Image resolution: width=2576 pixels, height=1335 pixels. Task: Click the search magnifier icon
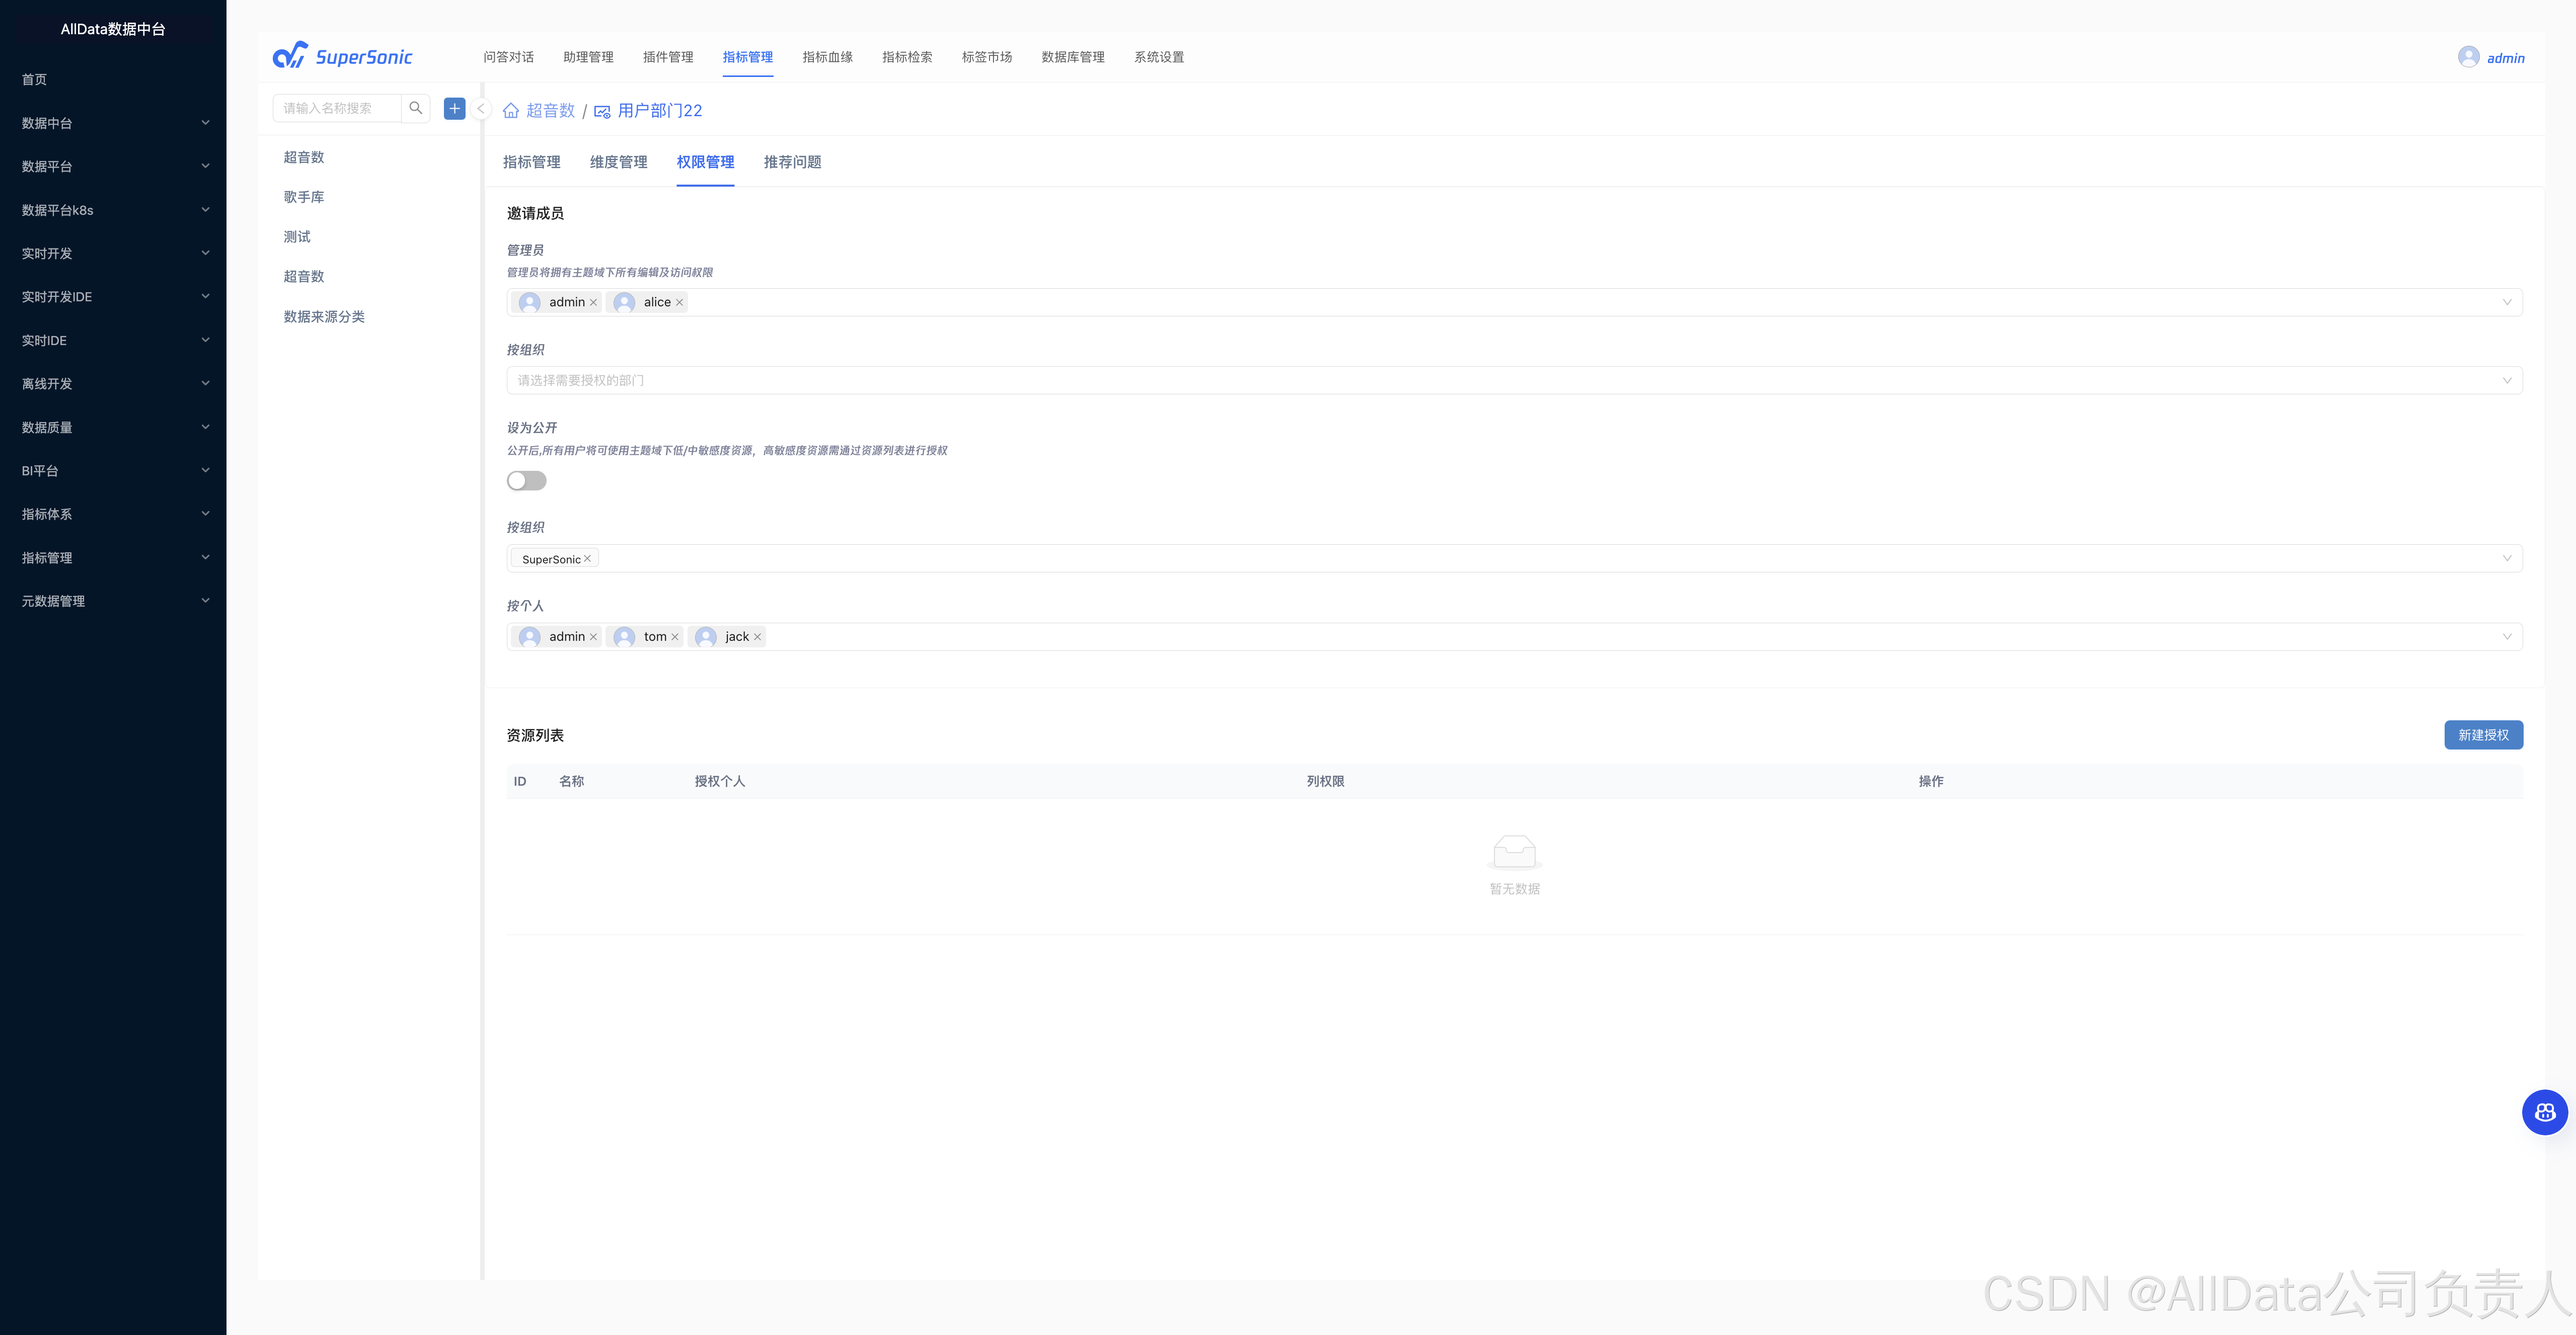click(x=416, y=108)
